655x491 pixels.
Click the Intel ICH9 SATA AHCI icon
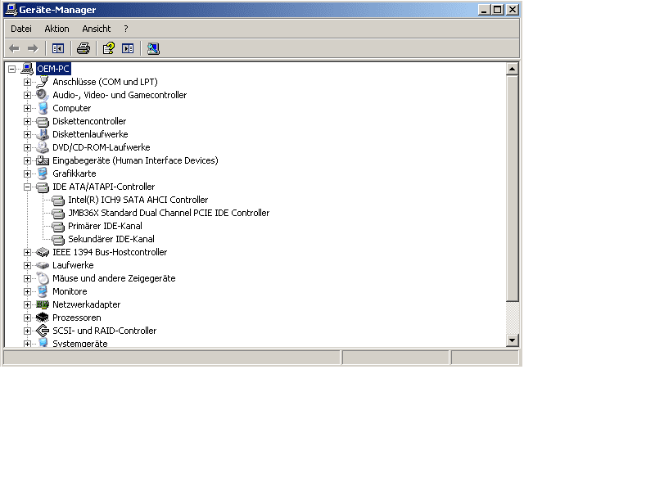tap(58, 200)
